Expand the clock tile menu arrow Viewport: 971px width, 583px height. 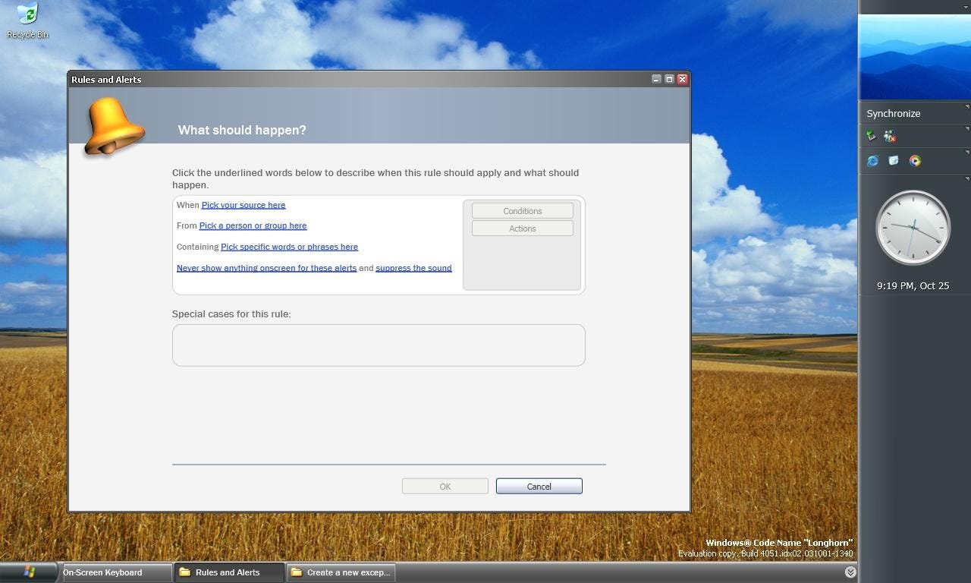[967, 179]
